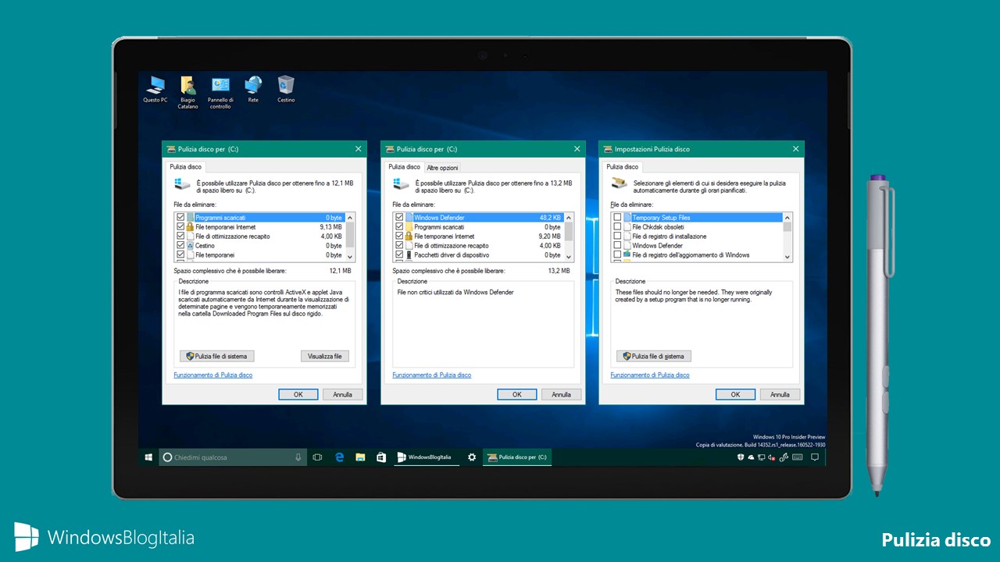
Task: Click the network icon in system tray
Action: point(762,457)
